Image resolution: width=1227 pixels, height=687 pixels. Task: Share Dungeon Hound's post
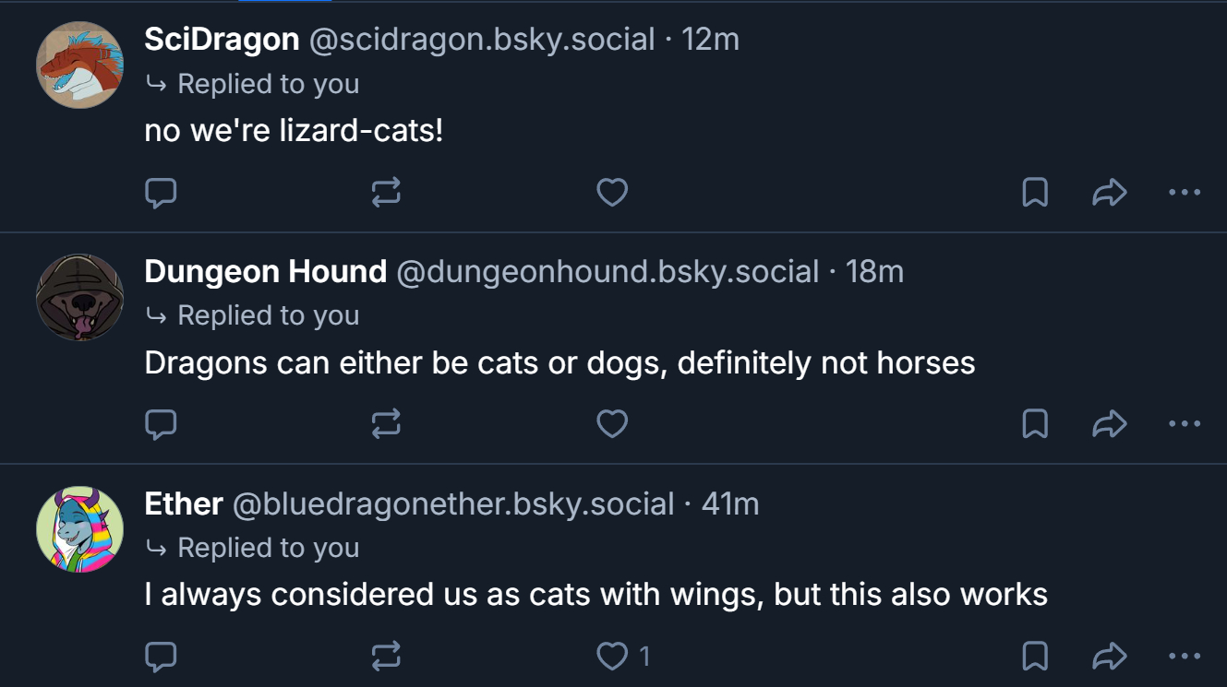tap(1109, 423)
